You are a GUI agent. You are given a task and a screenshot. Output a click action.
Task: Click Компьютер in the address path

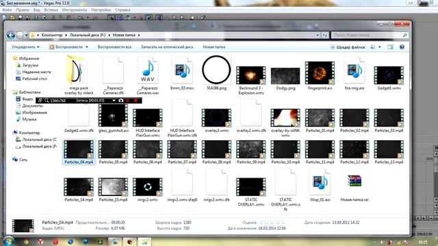(52, 35)
